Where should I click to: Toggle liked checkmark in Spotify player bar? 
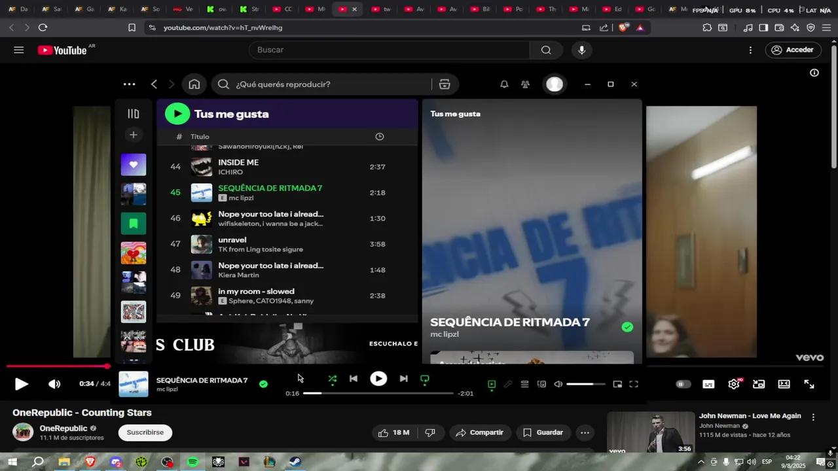click(x=263, y=384)
